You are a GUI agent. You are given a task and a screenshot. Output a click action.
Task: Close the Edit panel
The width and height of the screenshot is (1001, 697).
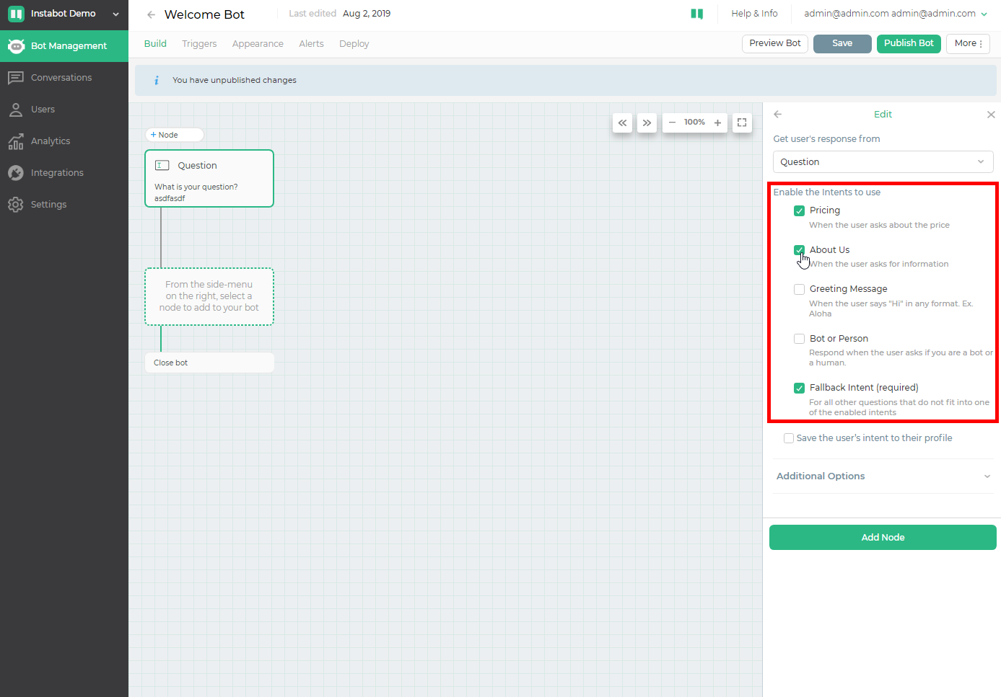991,115
